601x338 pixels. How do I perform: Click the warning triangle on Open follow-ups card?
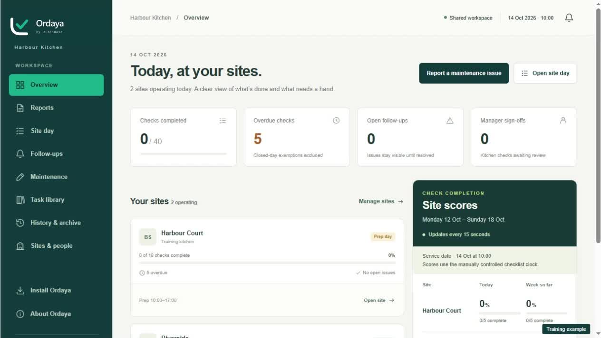click(450, 121)
